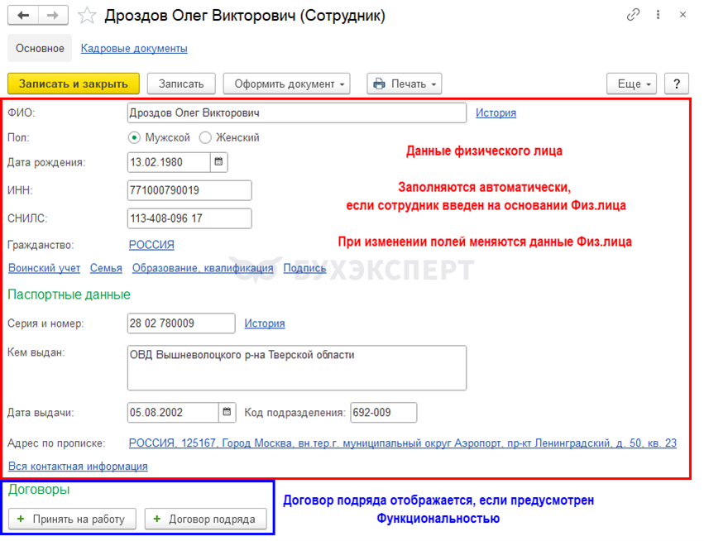Open calendar picker for Дата рождения
Screen dimensions: 704x541
point(218,162)
